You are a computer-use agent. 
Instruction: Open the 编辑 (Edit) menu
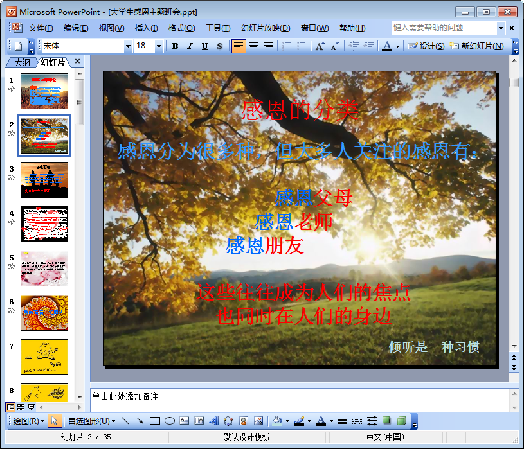76,28
